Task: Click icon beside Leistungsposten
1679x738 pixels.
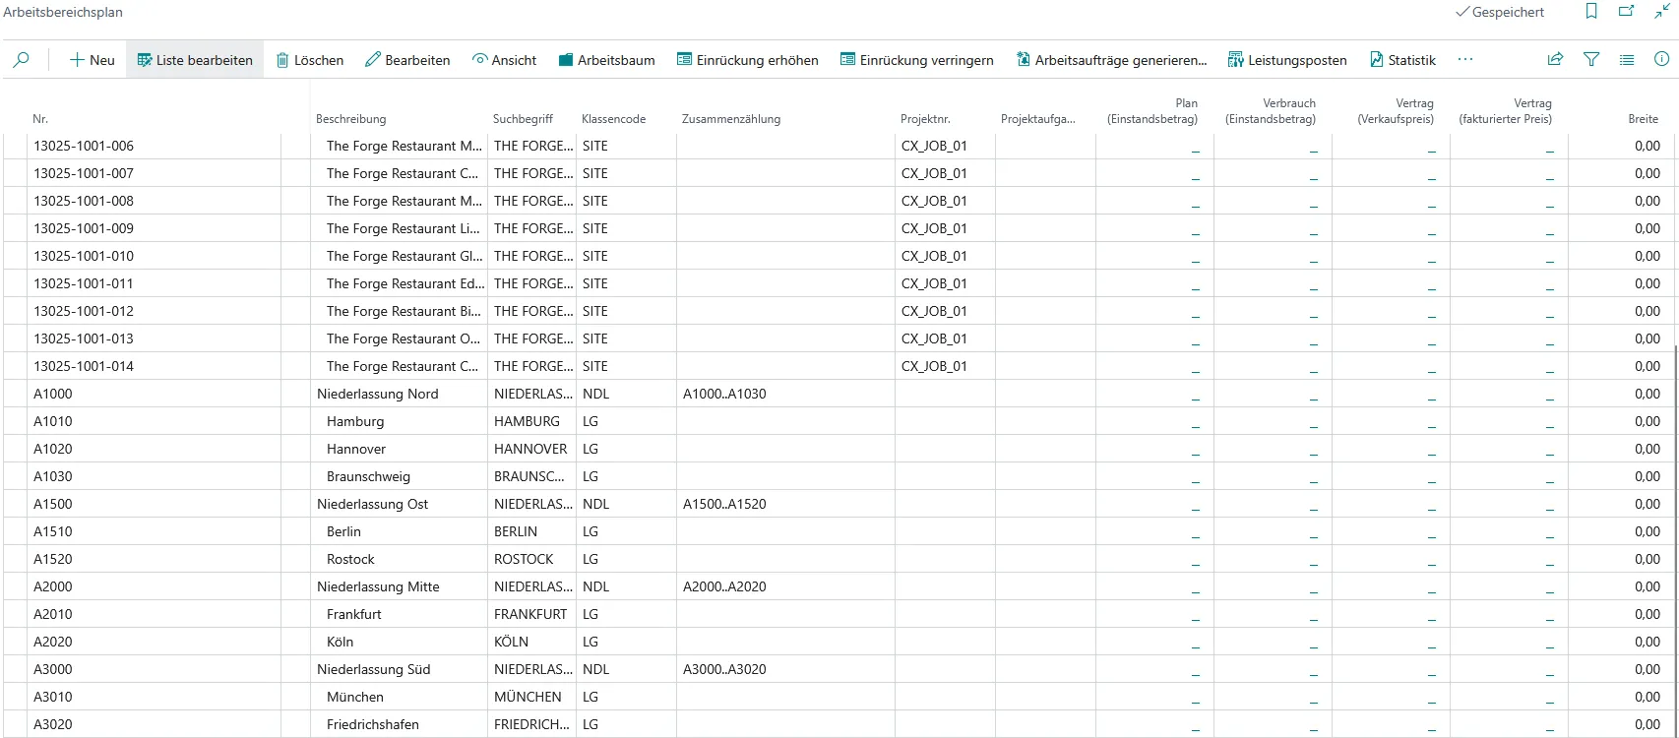Action: pyautogui.click(x=1235, y=60)
